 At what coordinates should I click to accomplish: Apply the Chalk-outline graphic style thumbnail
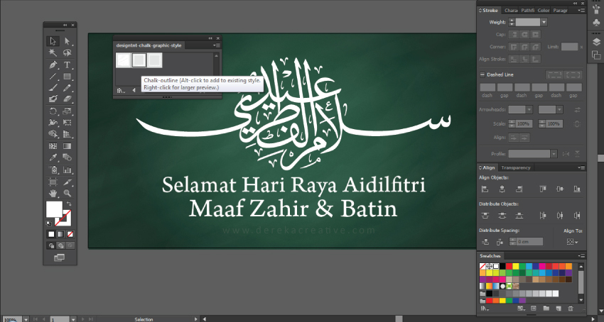pos(139,61)
